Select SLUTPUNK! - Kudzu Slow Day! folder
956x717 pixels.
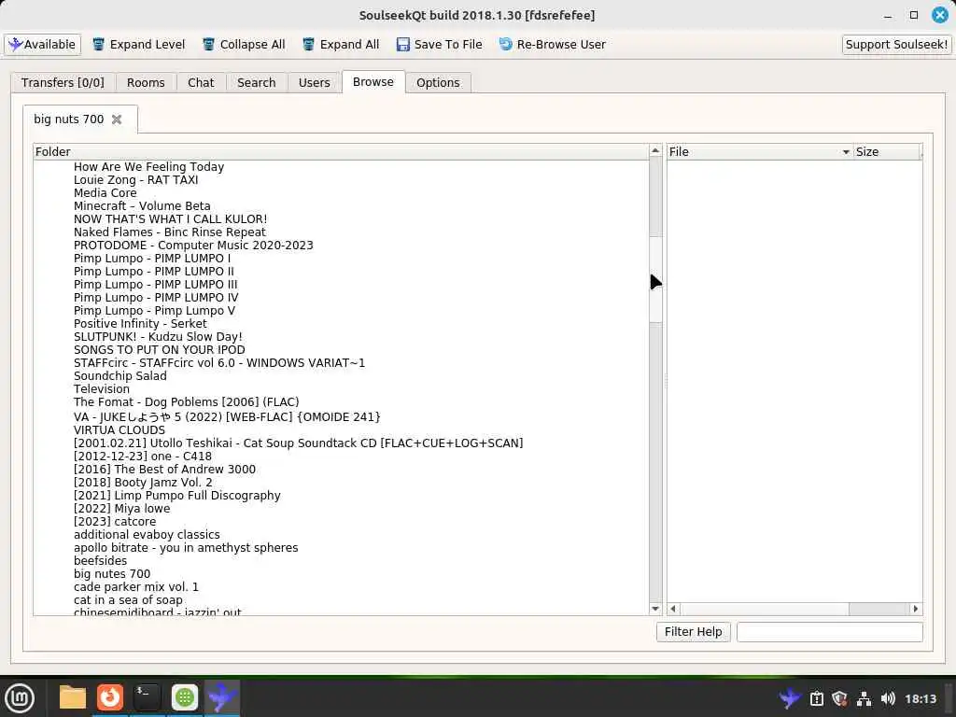click(158, 337)
